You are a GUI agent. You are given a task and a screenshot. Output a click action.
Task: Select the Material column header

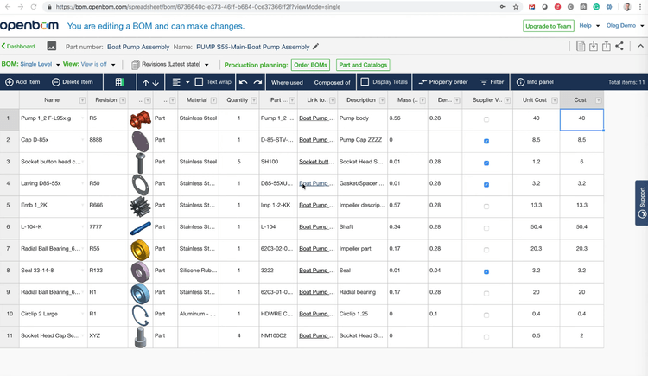click(x=197, y=99)
